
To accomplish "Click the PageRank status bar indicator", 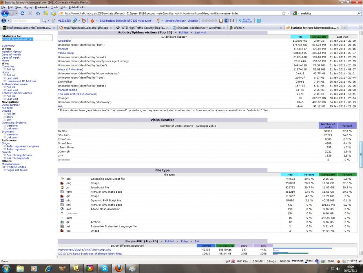I will [x=297, y=261].
